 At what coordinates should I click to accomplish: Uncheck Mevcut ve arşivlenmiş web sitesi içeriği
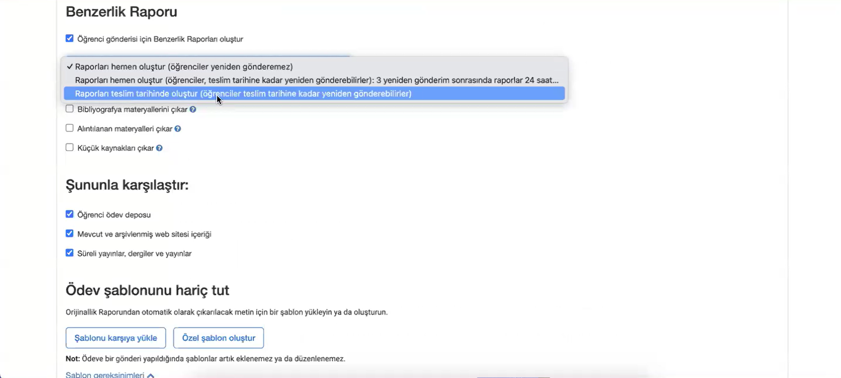[69, 234]
